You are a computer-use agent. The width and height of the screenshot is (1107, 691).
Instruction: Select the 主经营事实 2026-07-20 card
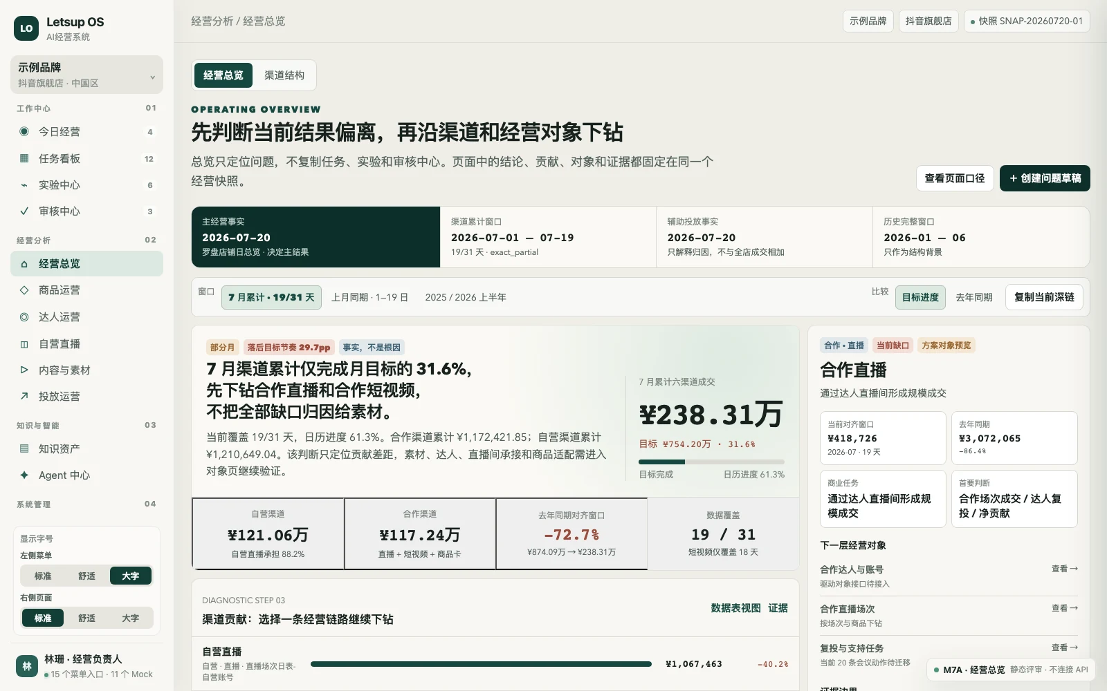click(x=315, y=237)
